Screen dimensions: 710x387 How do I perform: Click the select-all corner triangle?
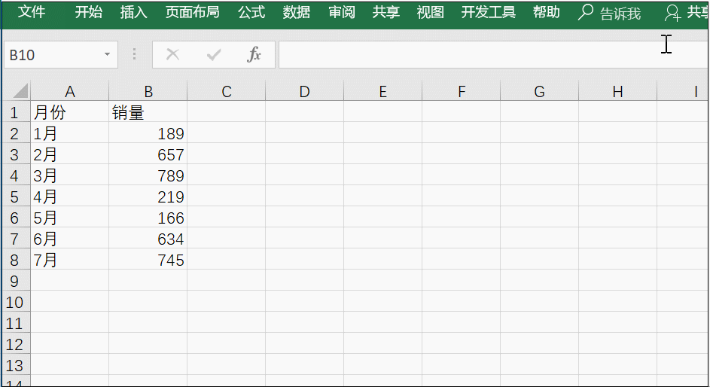click(20, 90)
